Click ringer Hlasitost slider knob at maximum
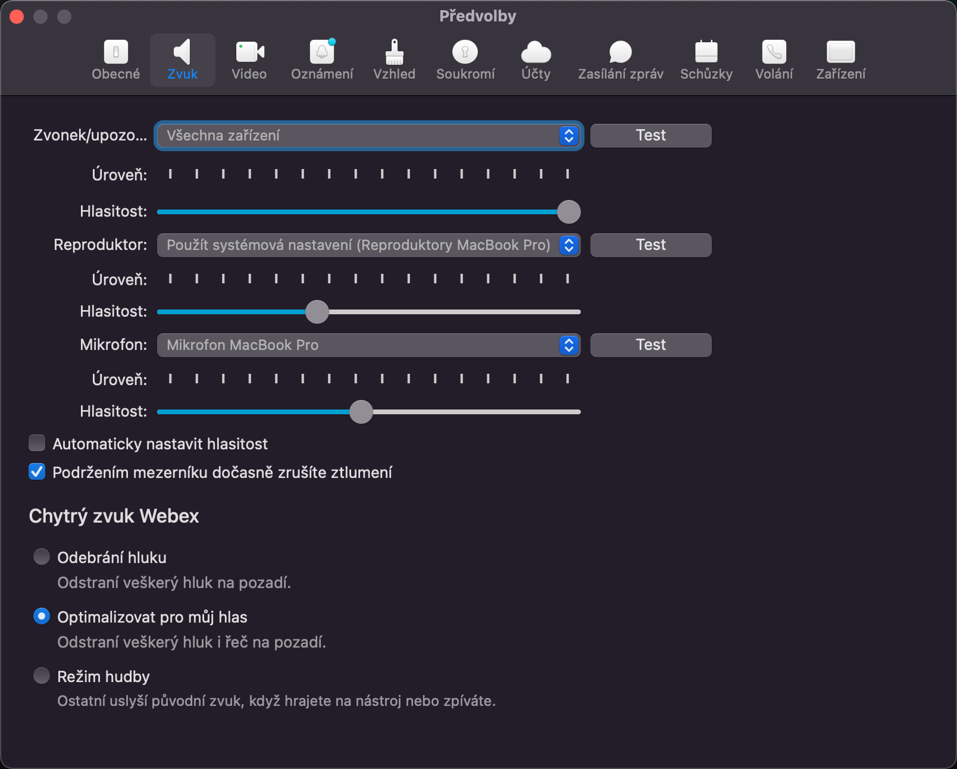 (x=569, y=212)
